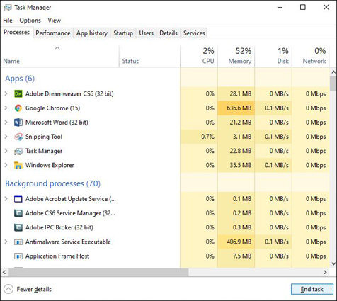
Task: Expand Antimalware Service Executable row
Action: pos(6,242)
